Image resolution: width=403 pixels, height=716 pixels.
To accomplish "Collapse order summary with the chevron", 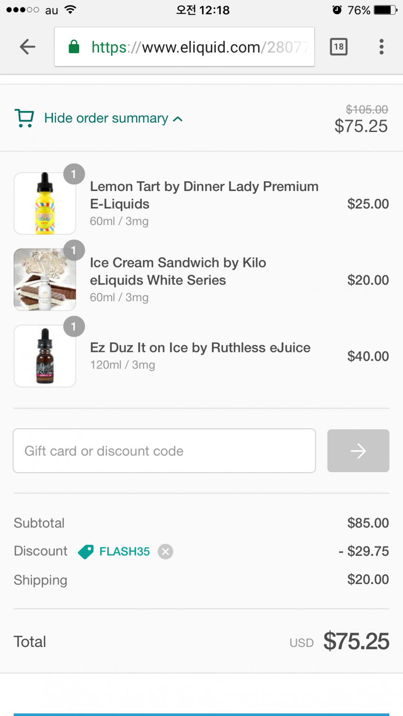I will 178,119.
